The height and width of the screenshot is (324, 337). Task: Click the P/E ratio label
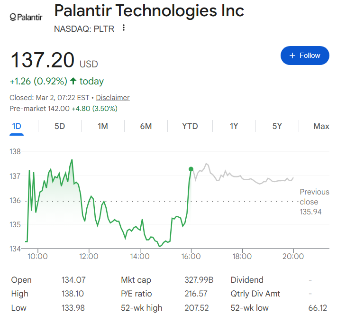[136, 294]
